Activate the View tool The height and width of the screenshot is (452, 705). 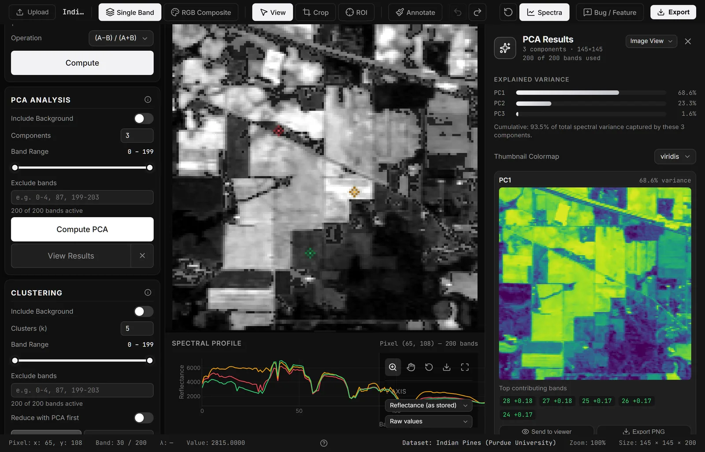[x=272, y=12]
